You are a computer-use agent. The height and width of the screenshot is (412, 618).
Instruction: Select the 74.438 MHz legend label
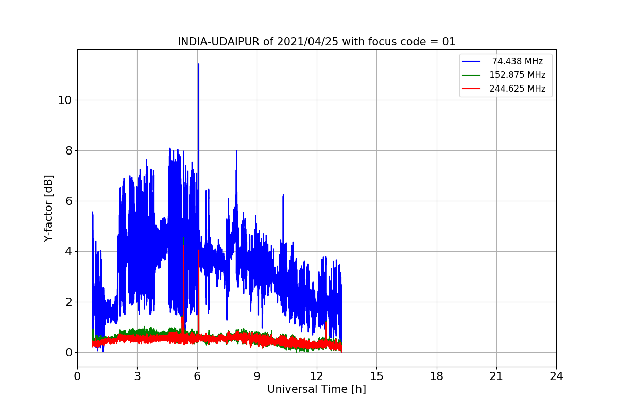(x=518, y=61)
